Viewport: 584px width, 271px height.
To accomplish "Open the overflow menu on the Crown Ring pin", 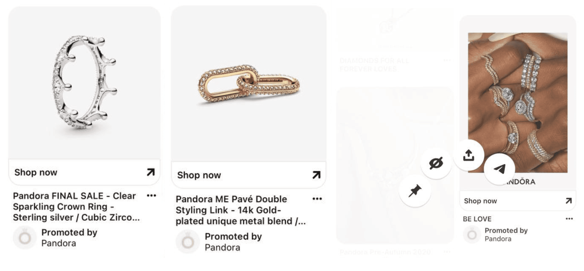I will [x=151, y=195].
